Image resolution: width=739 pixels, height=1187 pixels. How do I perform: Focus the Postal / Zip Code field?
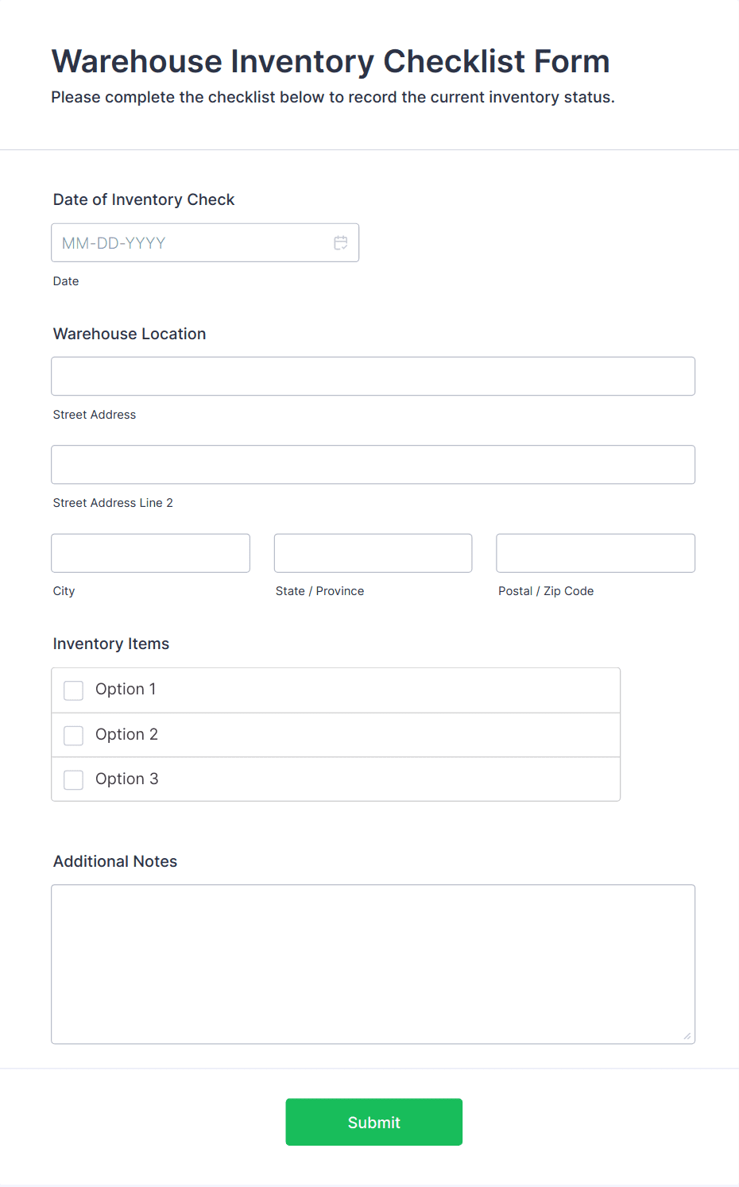pos(595,553)
